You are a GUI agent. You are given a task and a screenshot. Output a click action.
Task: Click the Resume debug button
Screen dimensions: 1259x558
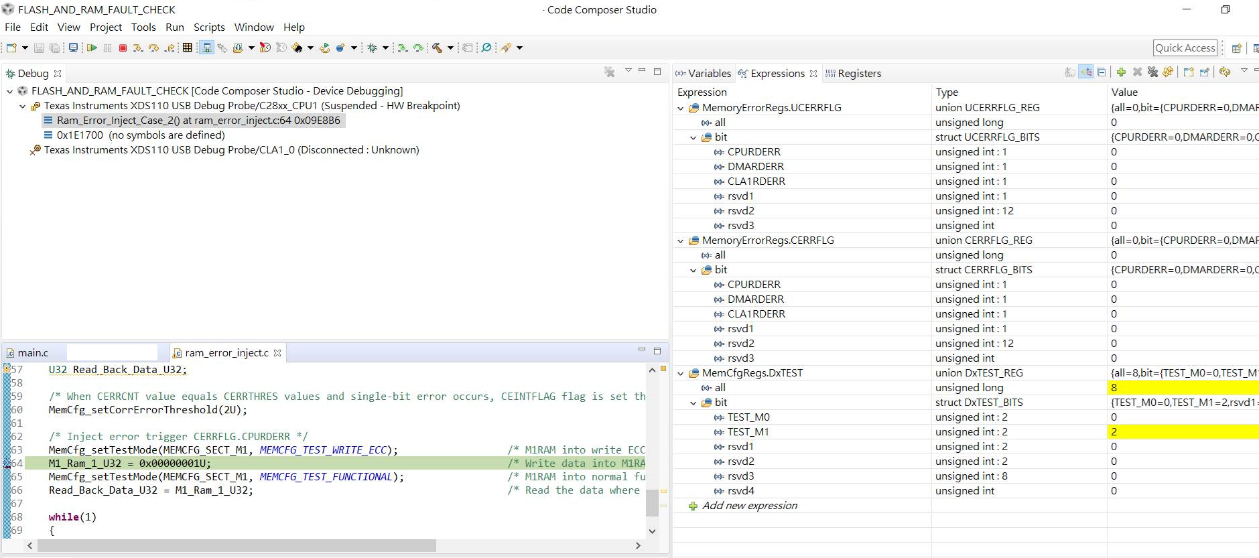(x=92, y=48)
